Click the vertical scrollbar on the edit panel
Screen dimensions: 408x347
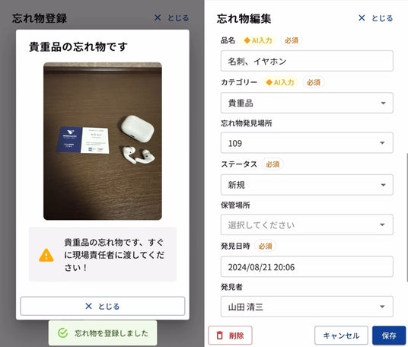point(406,217)
